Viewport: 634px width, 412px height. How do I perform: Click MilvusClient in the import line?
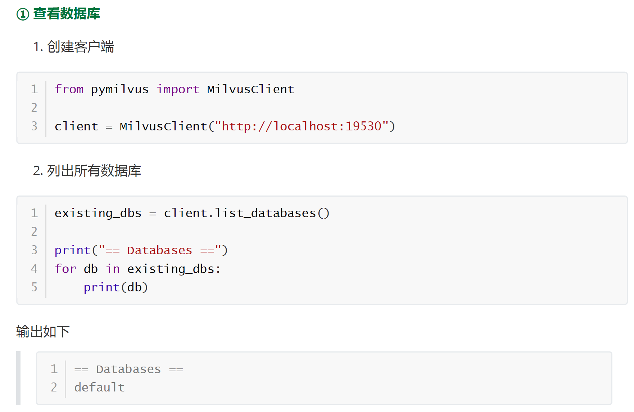click(251, 89)
